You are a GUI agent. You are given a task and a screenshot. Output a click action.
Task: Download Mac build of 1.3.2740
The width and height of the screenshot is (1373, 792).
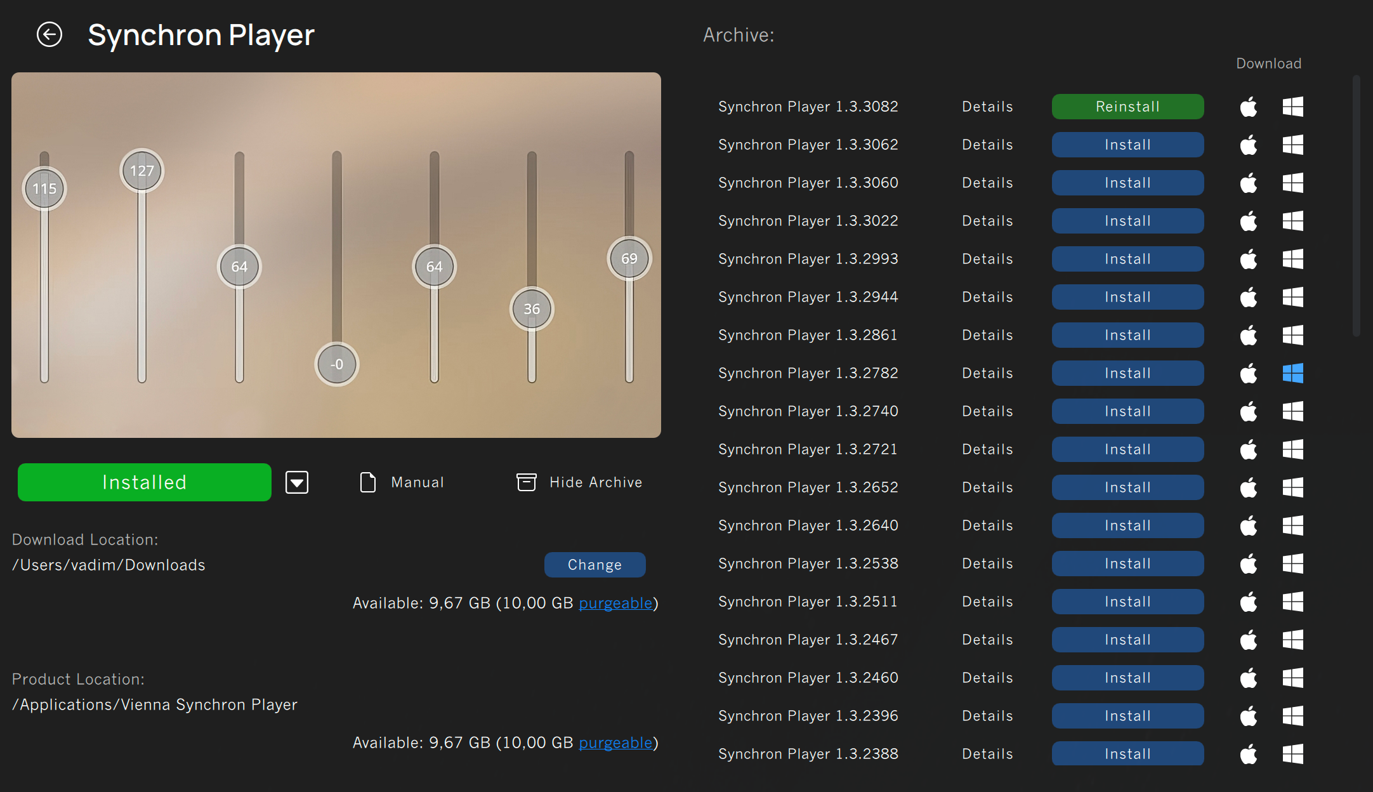(x=1249, y=411)
